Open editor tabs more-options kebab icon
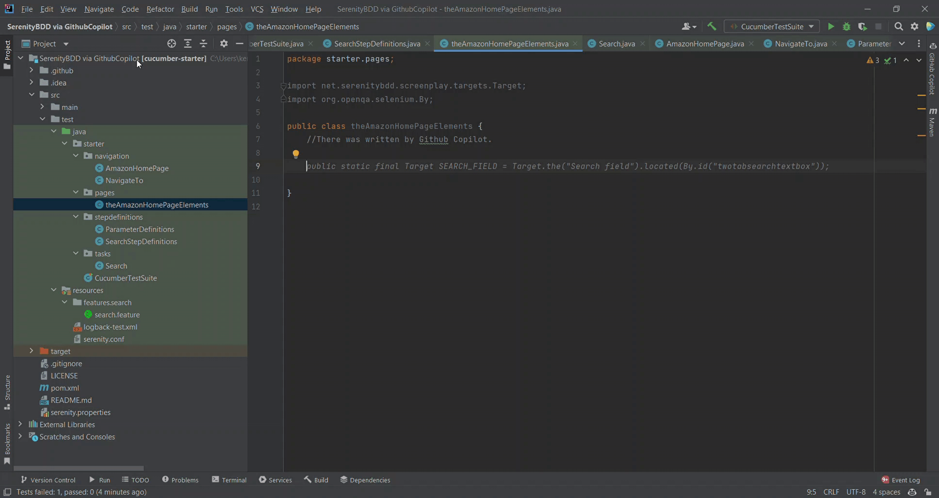The image size is (939, 498). 919,44
